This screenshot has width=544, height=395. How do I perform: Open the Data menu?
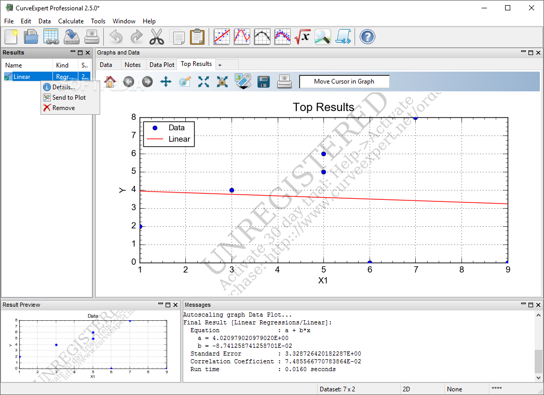pyautogui.click(x=45, y=21)
